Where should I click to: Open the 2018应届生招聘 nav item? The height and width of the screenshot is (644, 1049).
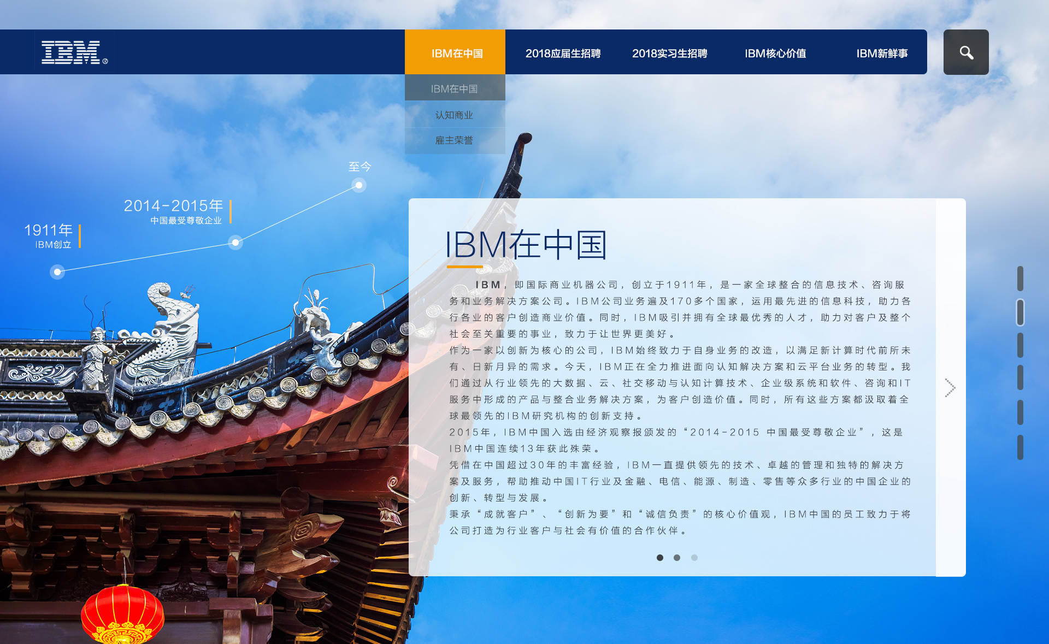(563, 54)
